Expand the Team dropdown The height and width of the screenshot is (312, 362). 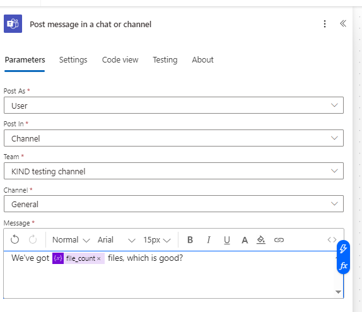[173, 171]
